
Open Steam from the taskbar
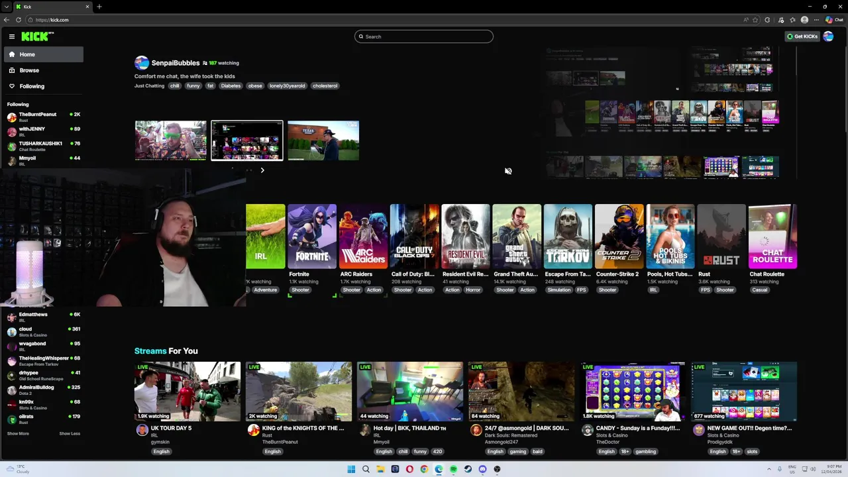[468, 469]
